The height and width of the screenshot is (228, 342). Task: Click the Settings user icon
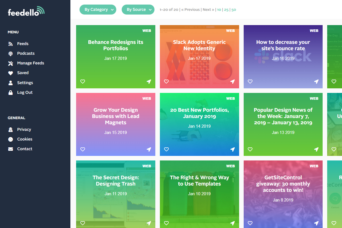(x=11, y=83)
